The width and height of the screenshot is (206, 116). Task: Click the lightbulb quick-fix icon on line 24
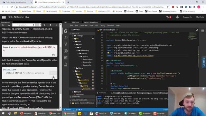pos(108,53)
